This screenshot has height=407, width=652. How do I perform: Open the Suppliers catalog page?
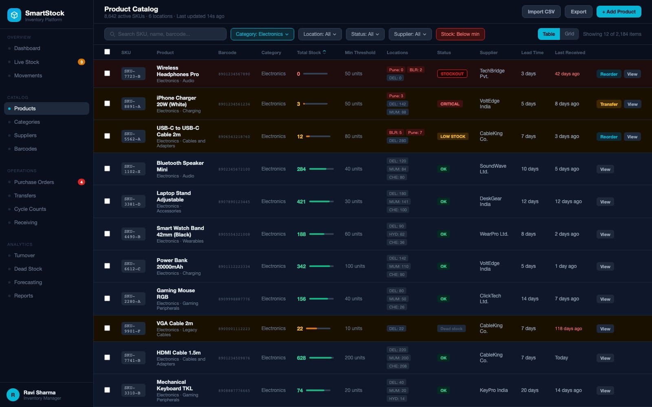[46, 135]
